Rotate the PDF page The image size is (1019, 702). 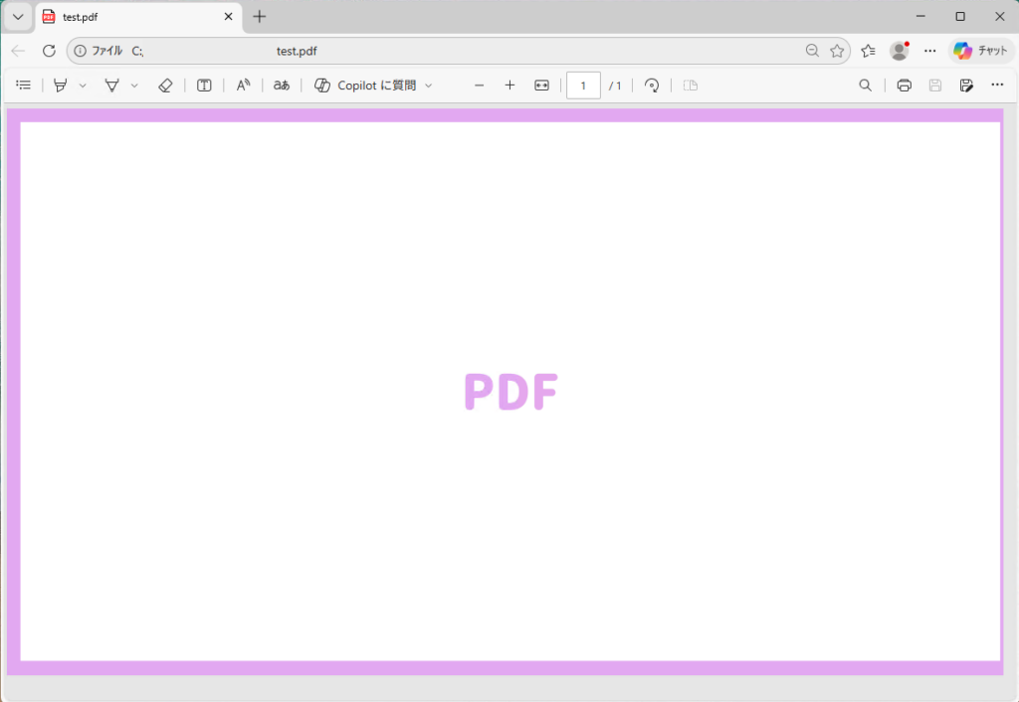coord(652,86)
